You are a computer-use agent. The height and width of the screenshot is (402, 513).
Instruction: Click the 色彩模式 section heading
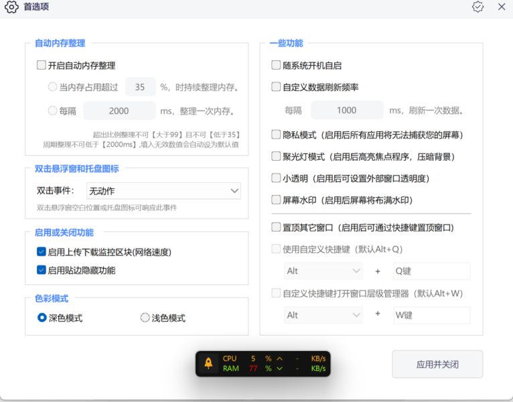[52, 298]
